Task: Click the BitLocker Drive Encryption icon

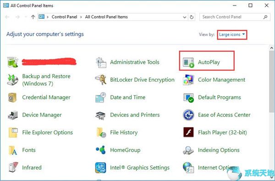Action: tap(101, 80)
